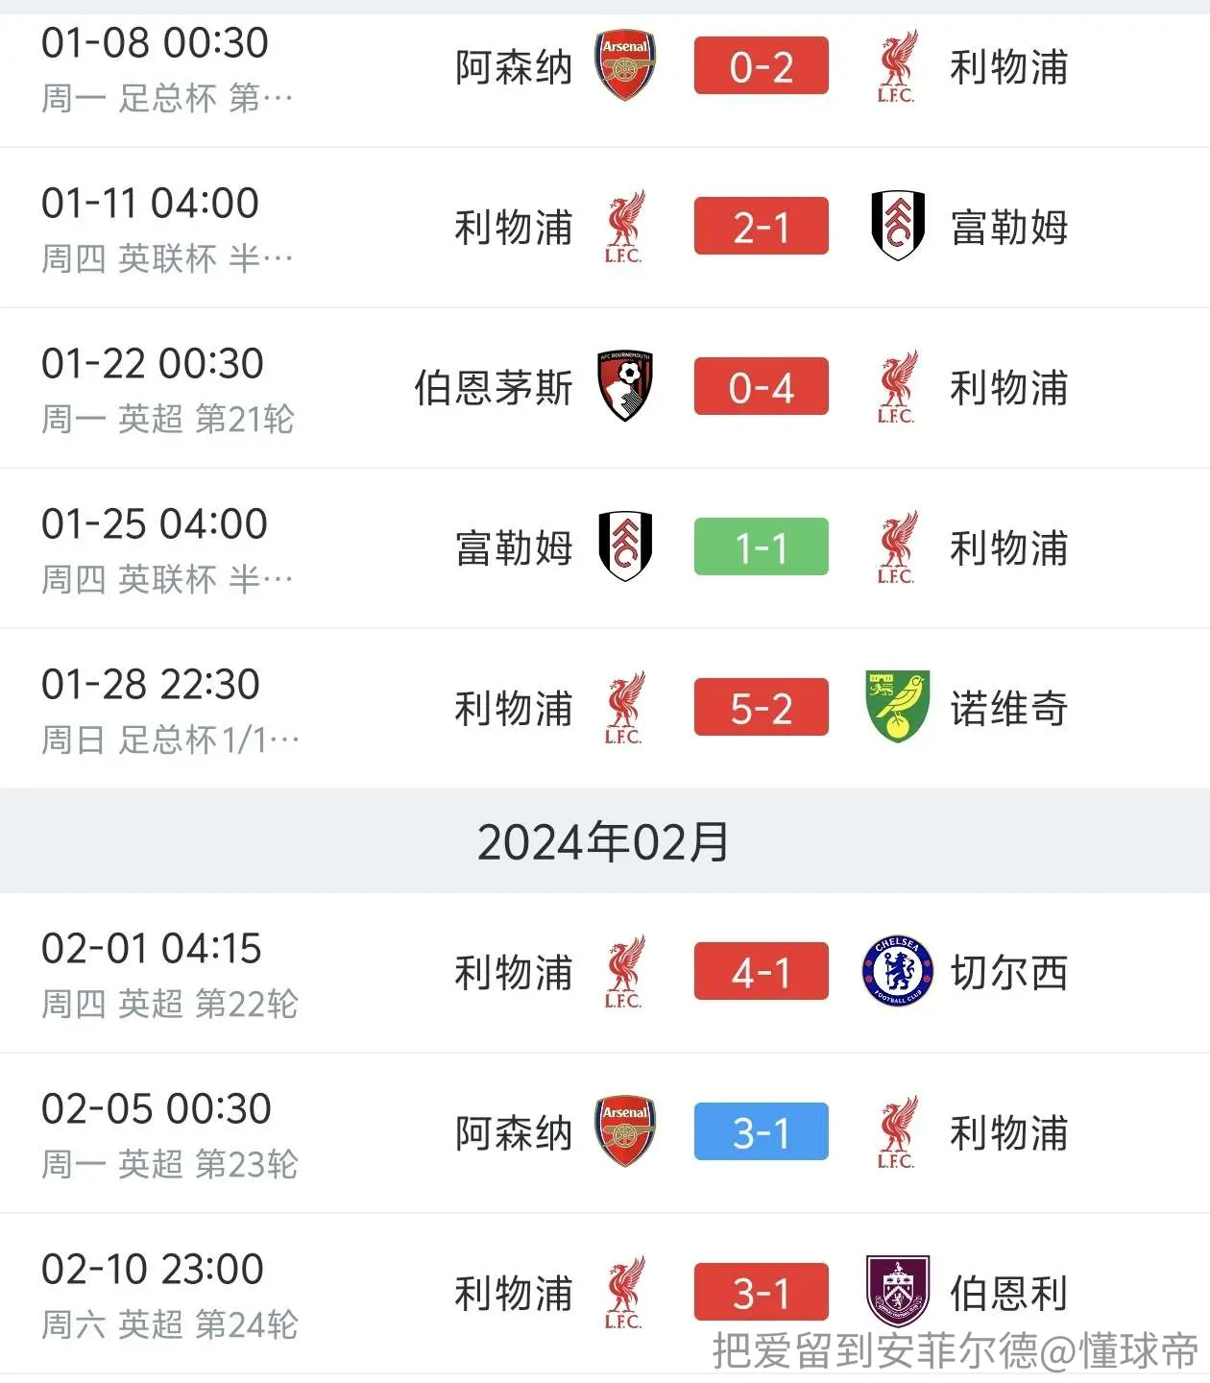Select the 4-1 Chelsea match score

(762, 971)
